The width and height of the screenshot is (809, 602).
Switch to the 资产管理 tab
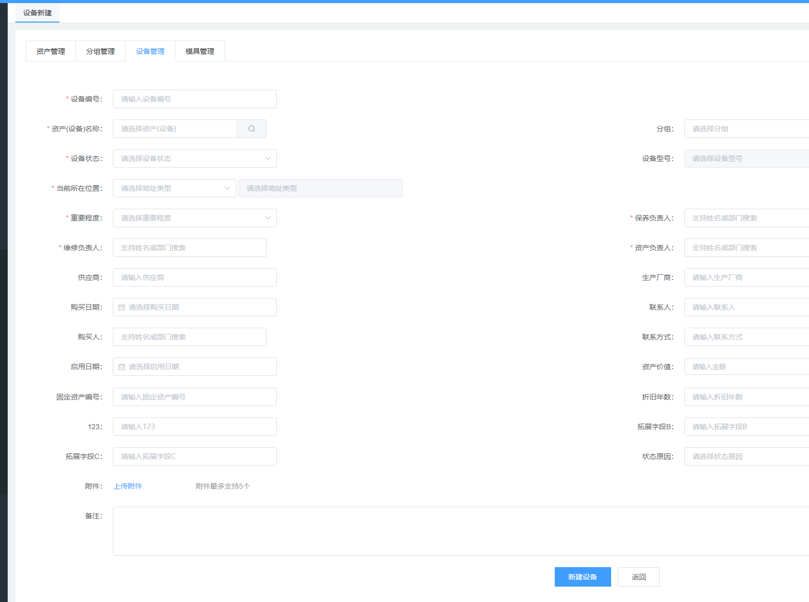tap(51, 51)
